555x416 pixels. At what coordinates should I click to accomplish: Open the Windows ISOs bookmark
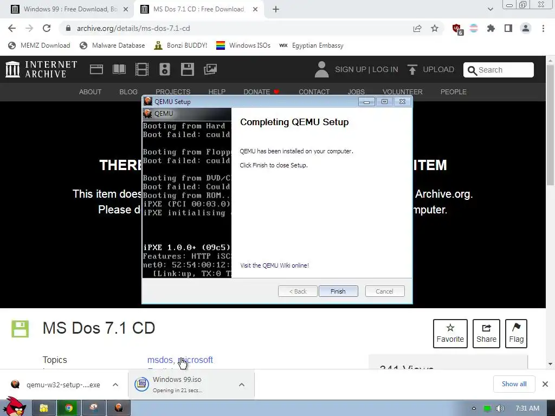point(243,45)
